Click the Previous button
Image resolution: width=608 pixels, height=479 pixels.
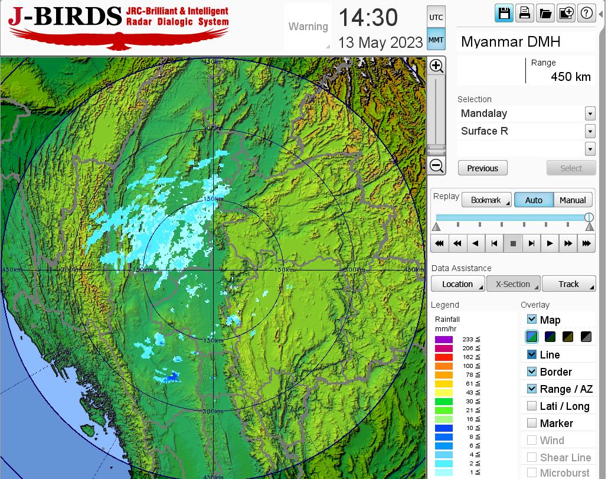(482, 168)
